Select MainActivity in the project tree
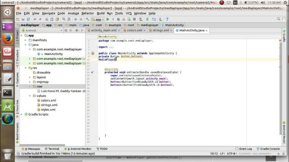 click(x=53, y=54)
